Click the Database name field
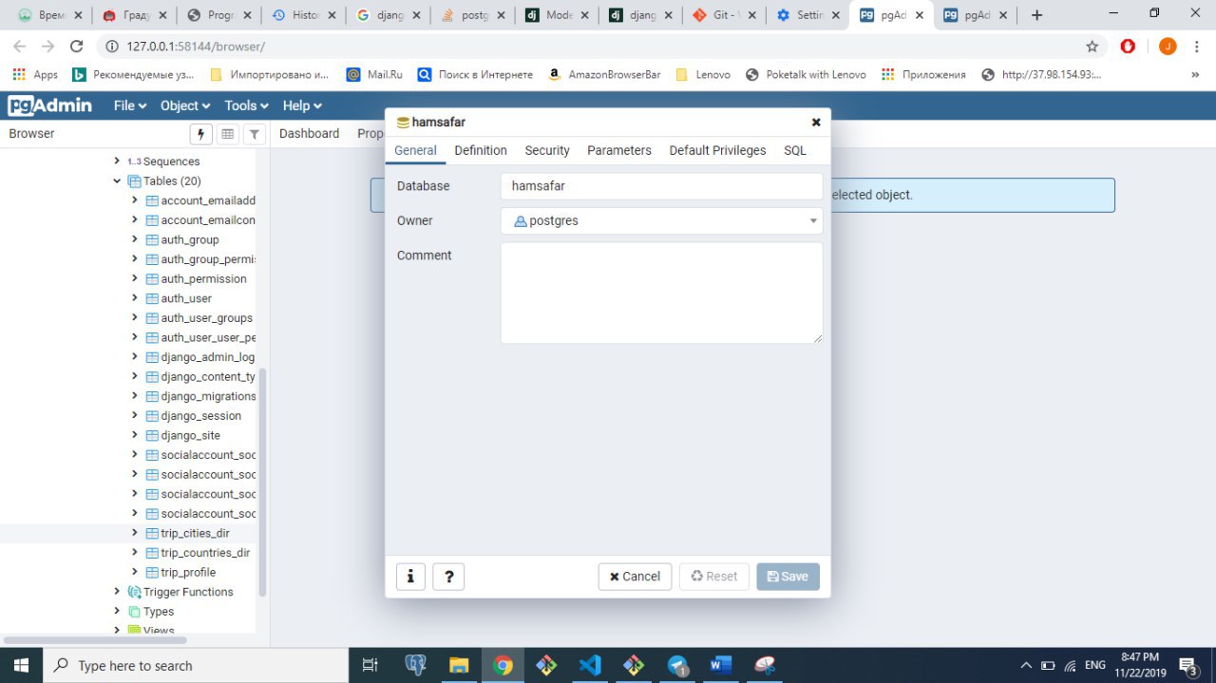Viewport: 1216px width, 683px height. click(x=661, y=186)
